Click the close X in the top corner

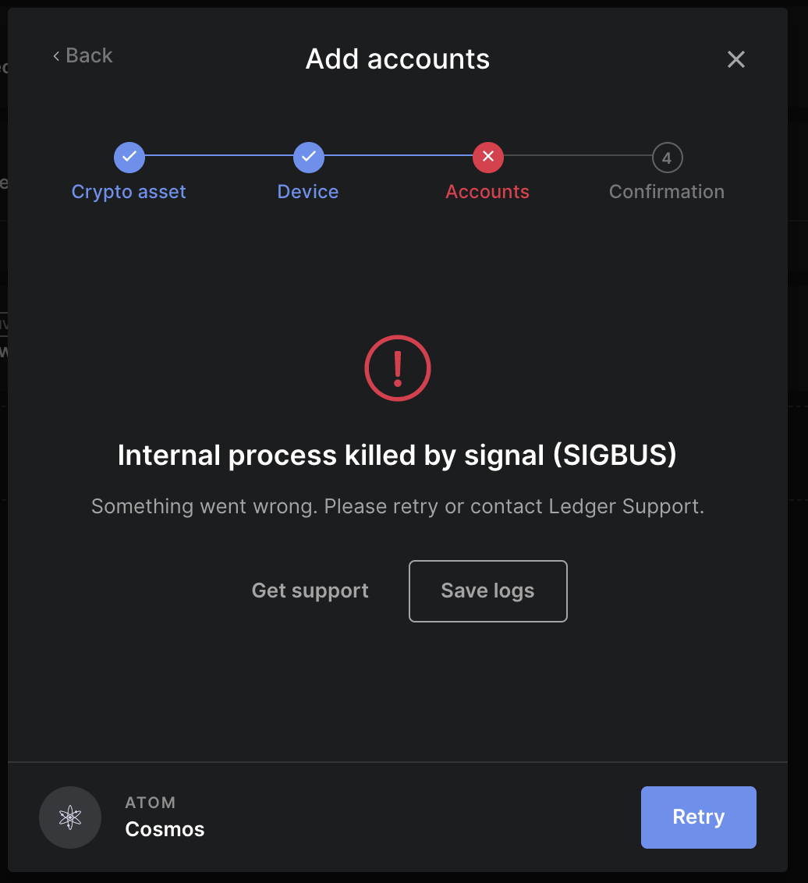(x=735, y=59)
